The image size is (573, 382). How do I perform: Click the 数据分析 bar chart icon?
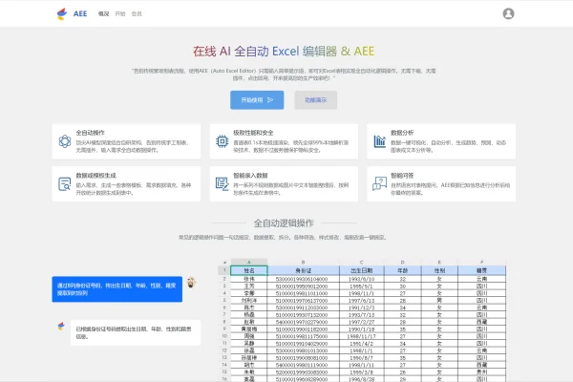click(x=379, y=141)
